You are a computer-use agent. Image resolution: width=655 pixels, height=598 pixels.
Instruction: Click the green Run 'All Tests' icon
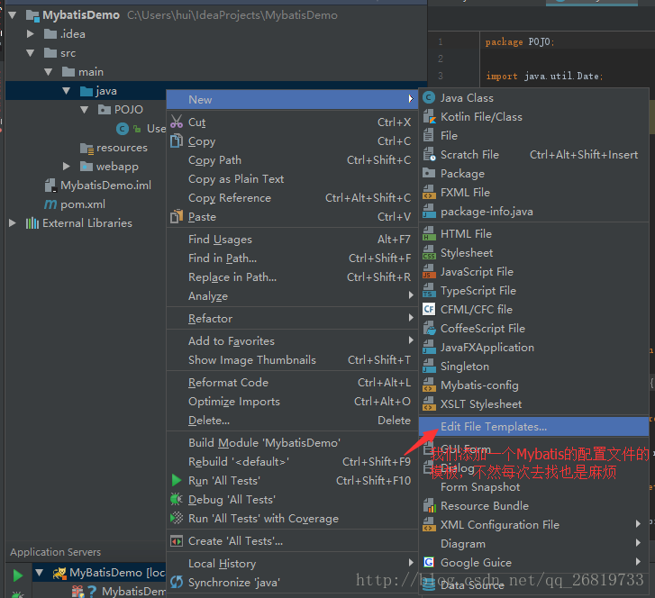tap(177, 480)
